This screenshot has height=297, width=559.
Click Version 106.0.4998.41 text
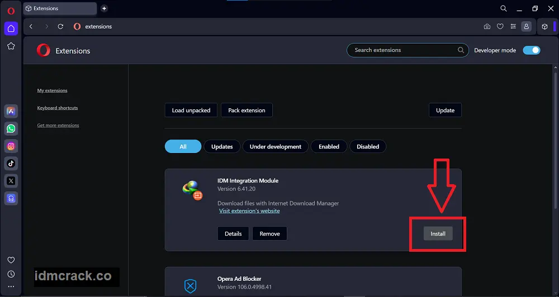(x=245, y=287)
